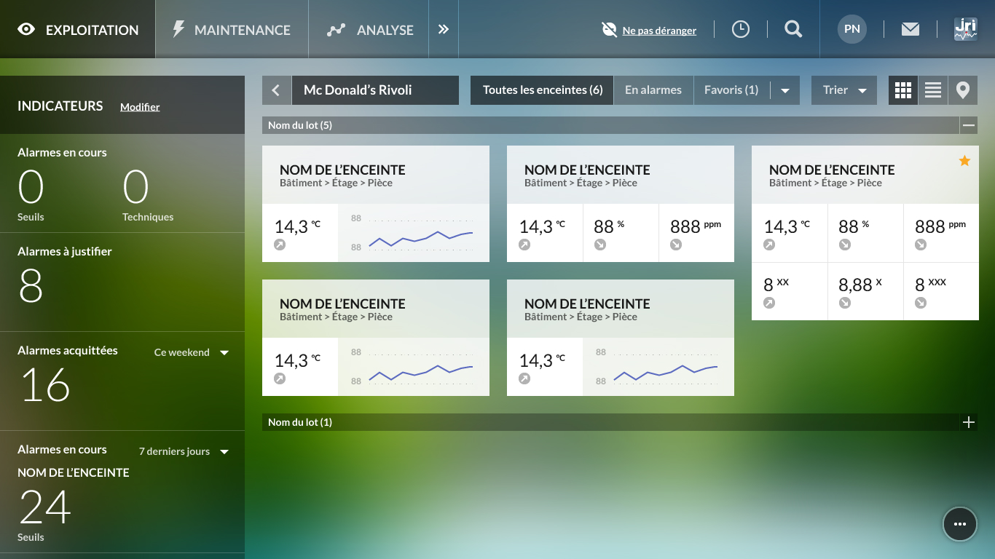Click the 88 % value in starred card

(854, 226)
